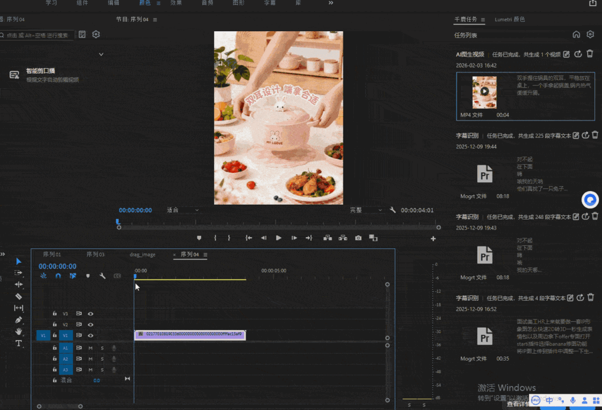602x410 pixels.
Task: Mute audio track A1
Action: (x=91, y=348)
